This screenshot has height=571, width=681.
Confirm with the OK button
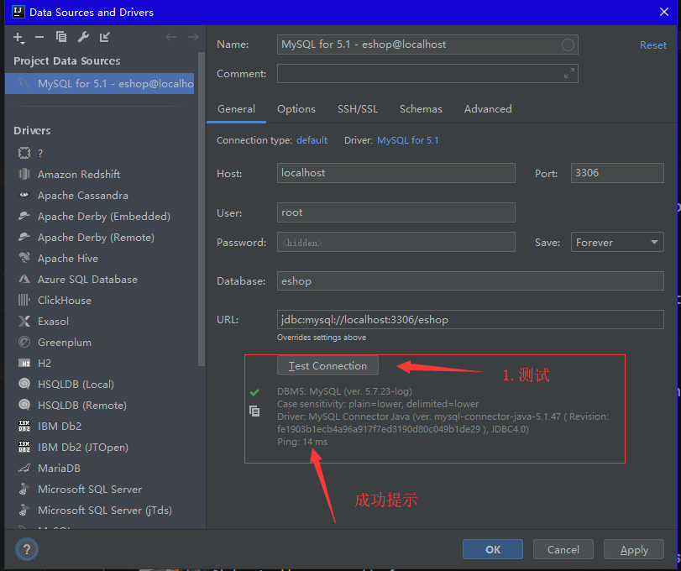click(x=493, y=550)
